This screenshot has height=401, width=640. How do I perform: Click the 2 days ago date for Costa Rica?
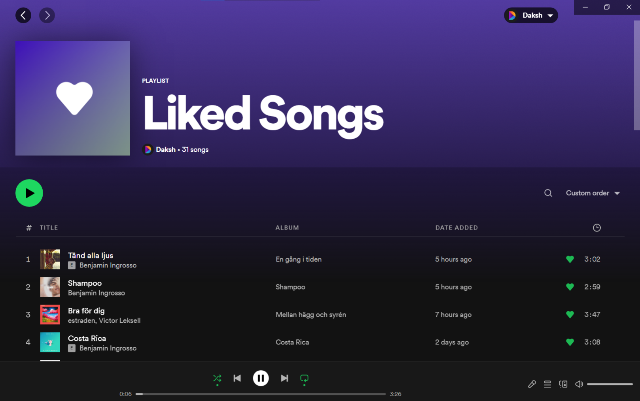(x=452, y=342)
